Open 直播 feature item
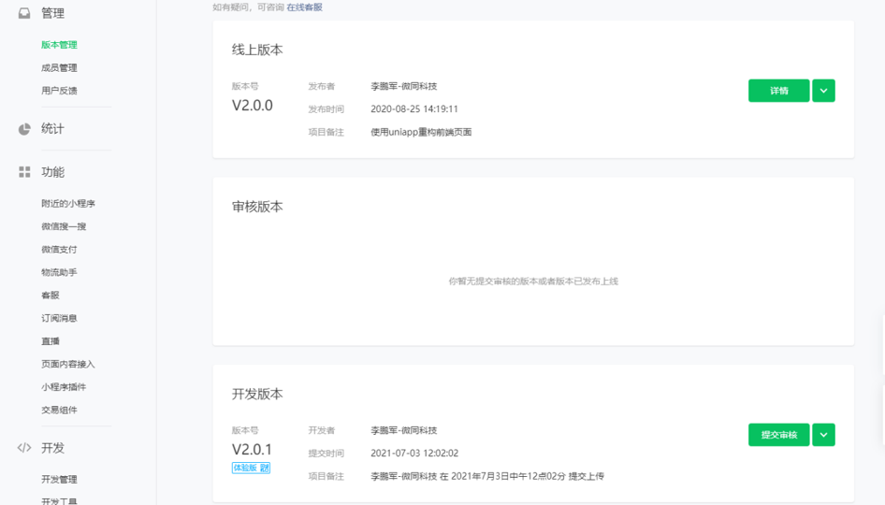The width and height of the screenshot is (885, 505). (51, 341)
